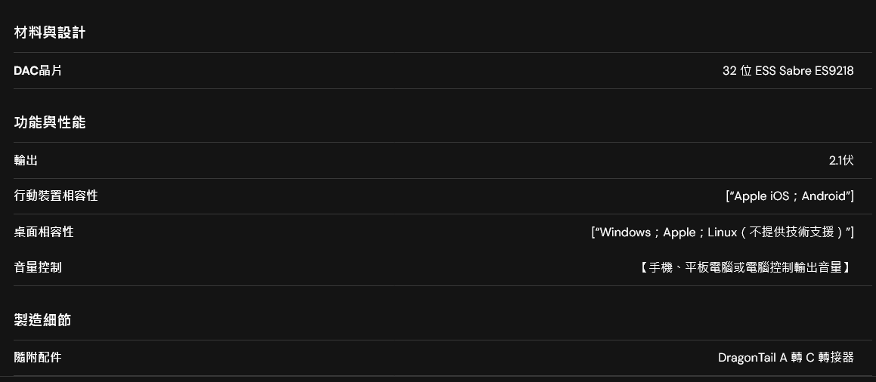The image size is (876, 382).
Task: Click the 2.1伏 output value
Action: click(841, 161)
